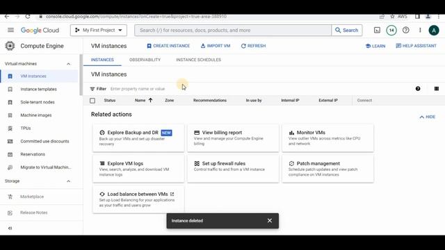This screenshot has width=445, height=250.
Task: Click the Search button
Action: tap(347, 30)
